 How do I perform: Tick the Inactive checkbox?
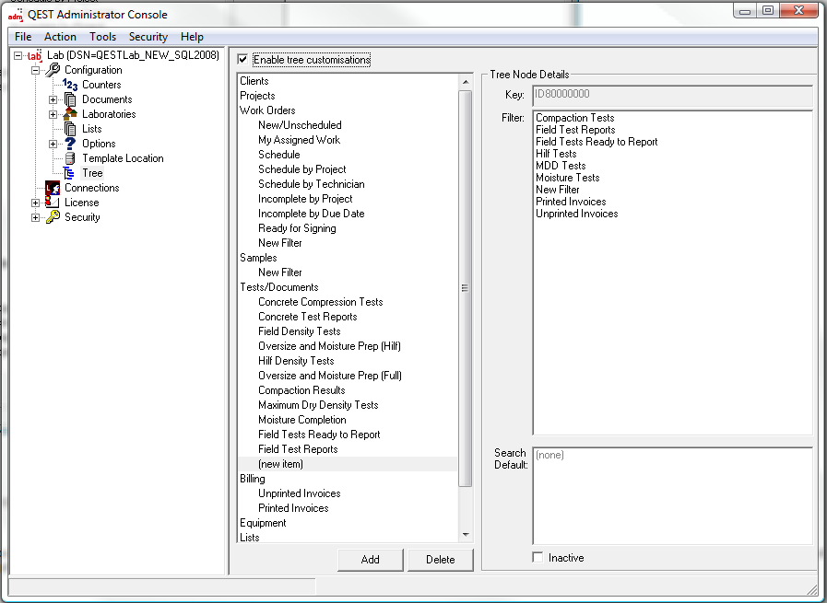(x=538, y=558)
